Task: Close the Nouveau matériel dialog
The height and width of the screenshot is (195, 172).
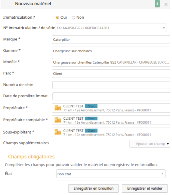Action: click(166, 4)
